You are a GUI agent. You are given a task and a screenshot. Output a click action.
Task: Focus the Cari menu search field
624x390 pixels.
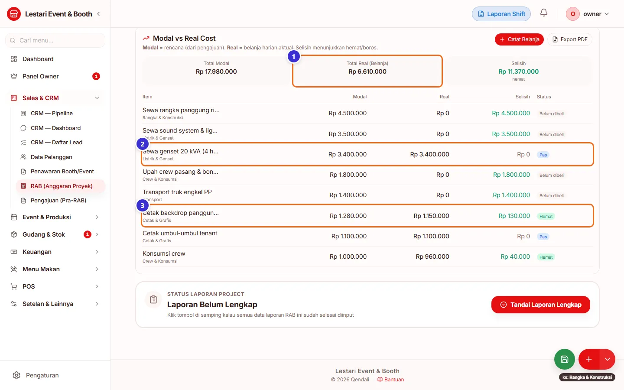pyautogui.click(x=55, y=40)
